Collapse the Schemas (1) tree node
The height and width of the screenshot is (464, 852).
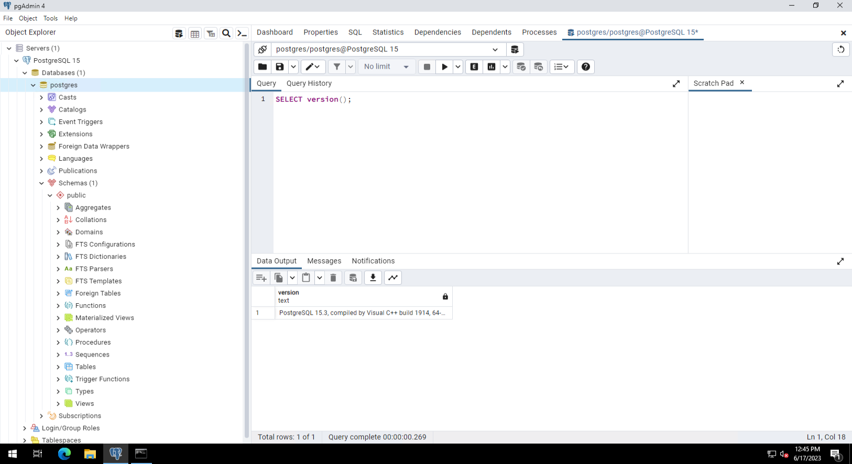tap(42, 183)
